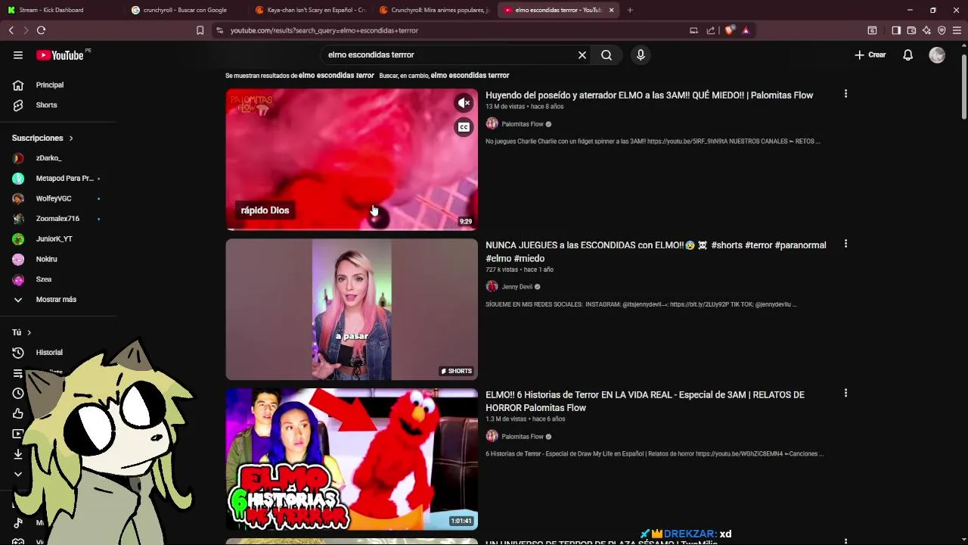Switch to the Crunchyroll: Mira animes populares tab
Screen dimensions: 968x545
(x=434, y=10)
